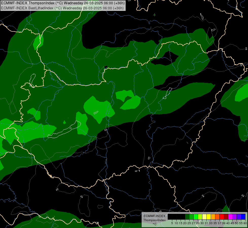Screen dimensions: 248x228
Task: Click legend tick value '45'
Action: click(232, 223)
